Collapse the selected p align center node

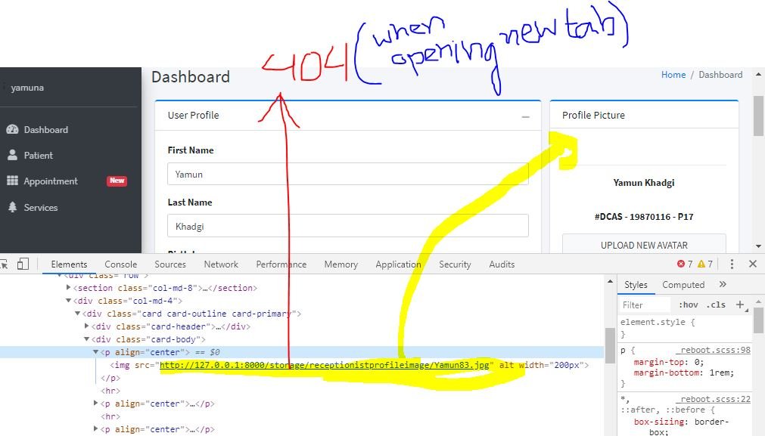[x=95, y=351]
